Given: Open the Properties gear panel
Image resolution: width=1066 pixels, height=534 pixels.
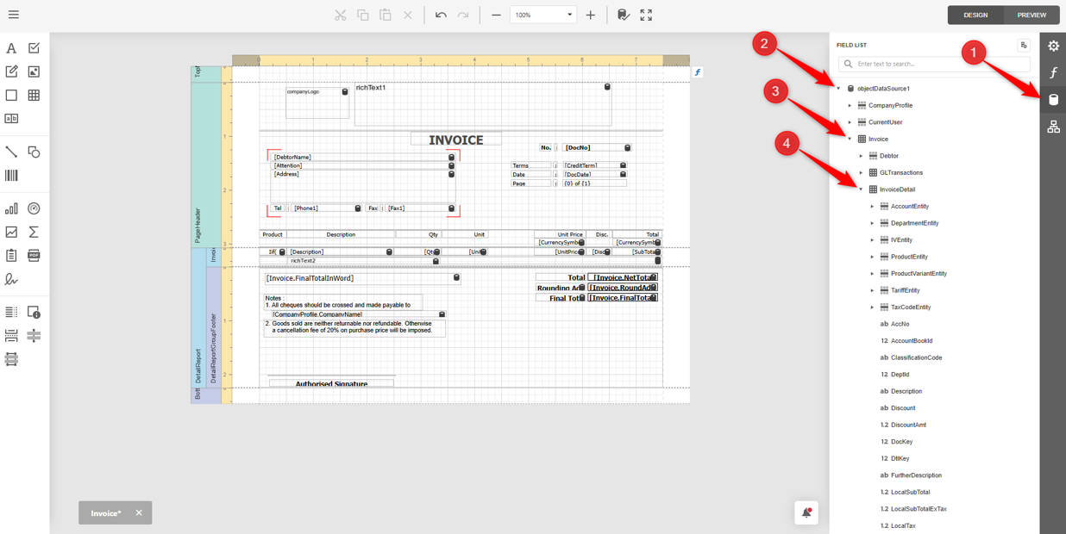Looking at the screenshot, I should pyautogui.click(x=1053, y=46).
